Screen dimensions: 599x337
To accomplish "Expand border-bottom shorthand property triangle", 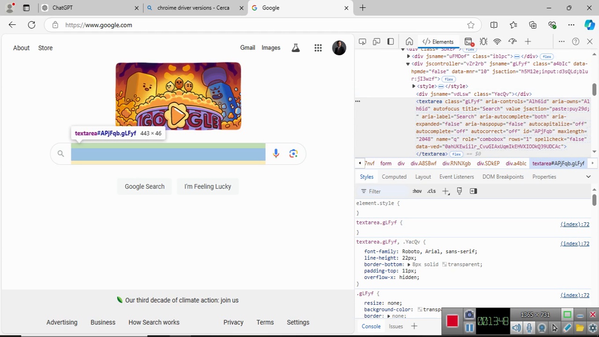I will coord(409,264).
